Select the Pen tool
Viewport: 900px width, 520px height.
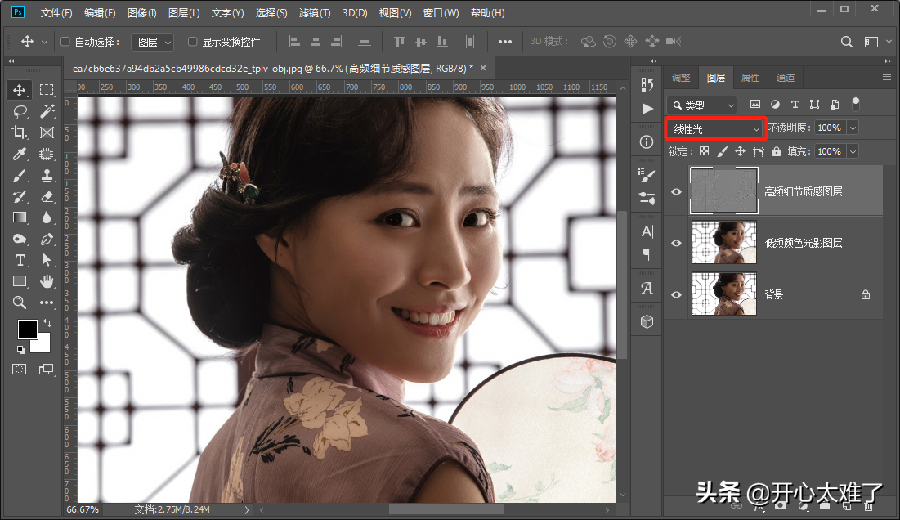pyautogui.click(x=47, y=239)
